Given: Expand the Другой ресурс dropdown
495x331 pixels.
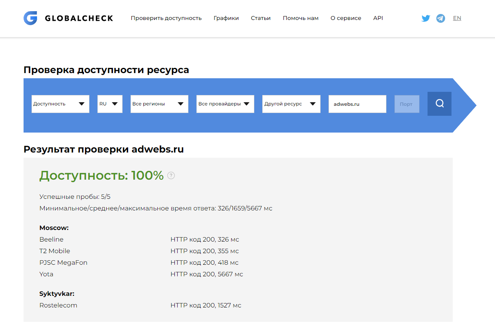Looking at the screenshot, I should pos(291,104).
